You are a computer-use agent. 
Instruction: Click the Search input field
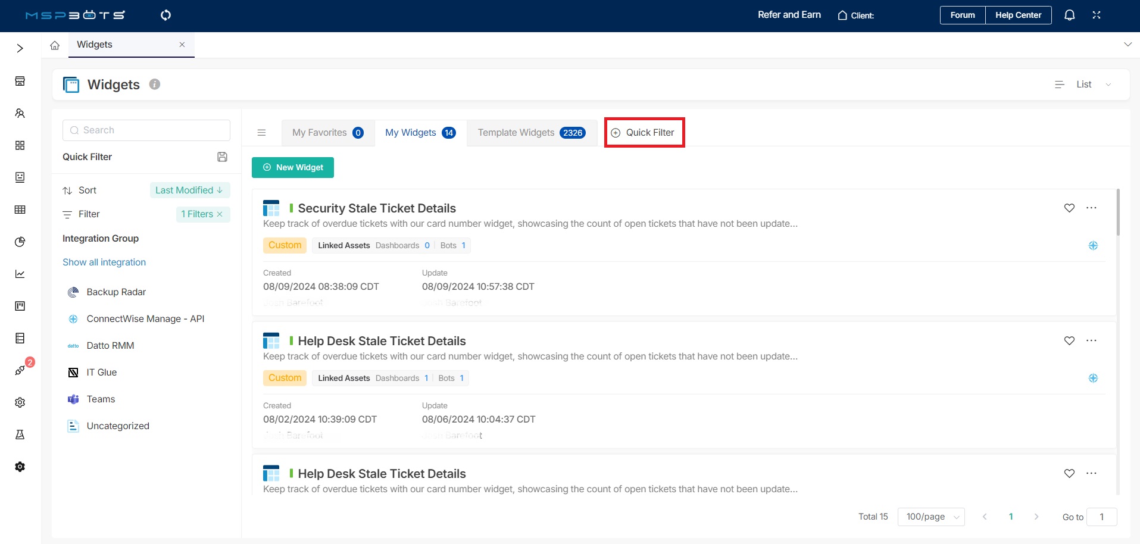tap(146, 130)
